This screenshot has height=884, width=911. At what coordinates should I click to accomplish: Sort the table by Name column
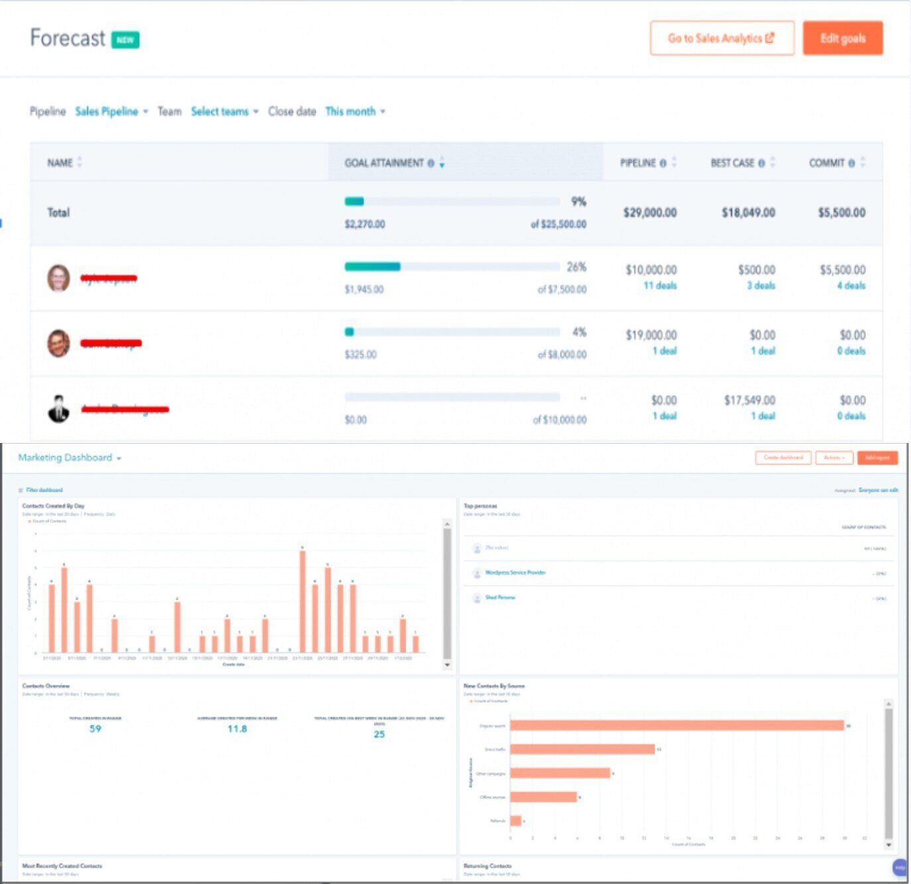tap(80, 162)
